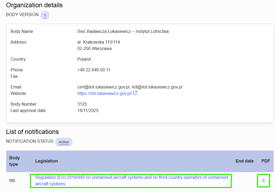
Task: Click the End date column header
Action: [x=244, y=161]
